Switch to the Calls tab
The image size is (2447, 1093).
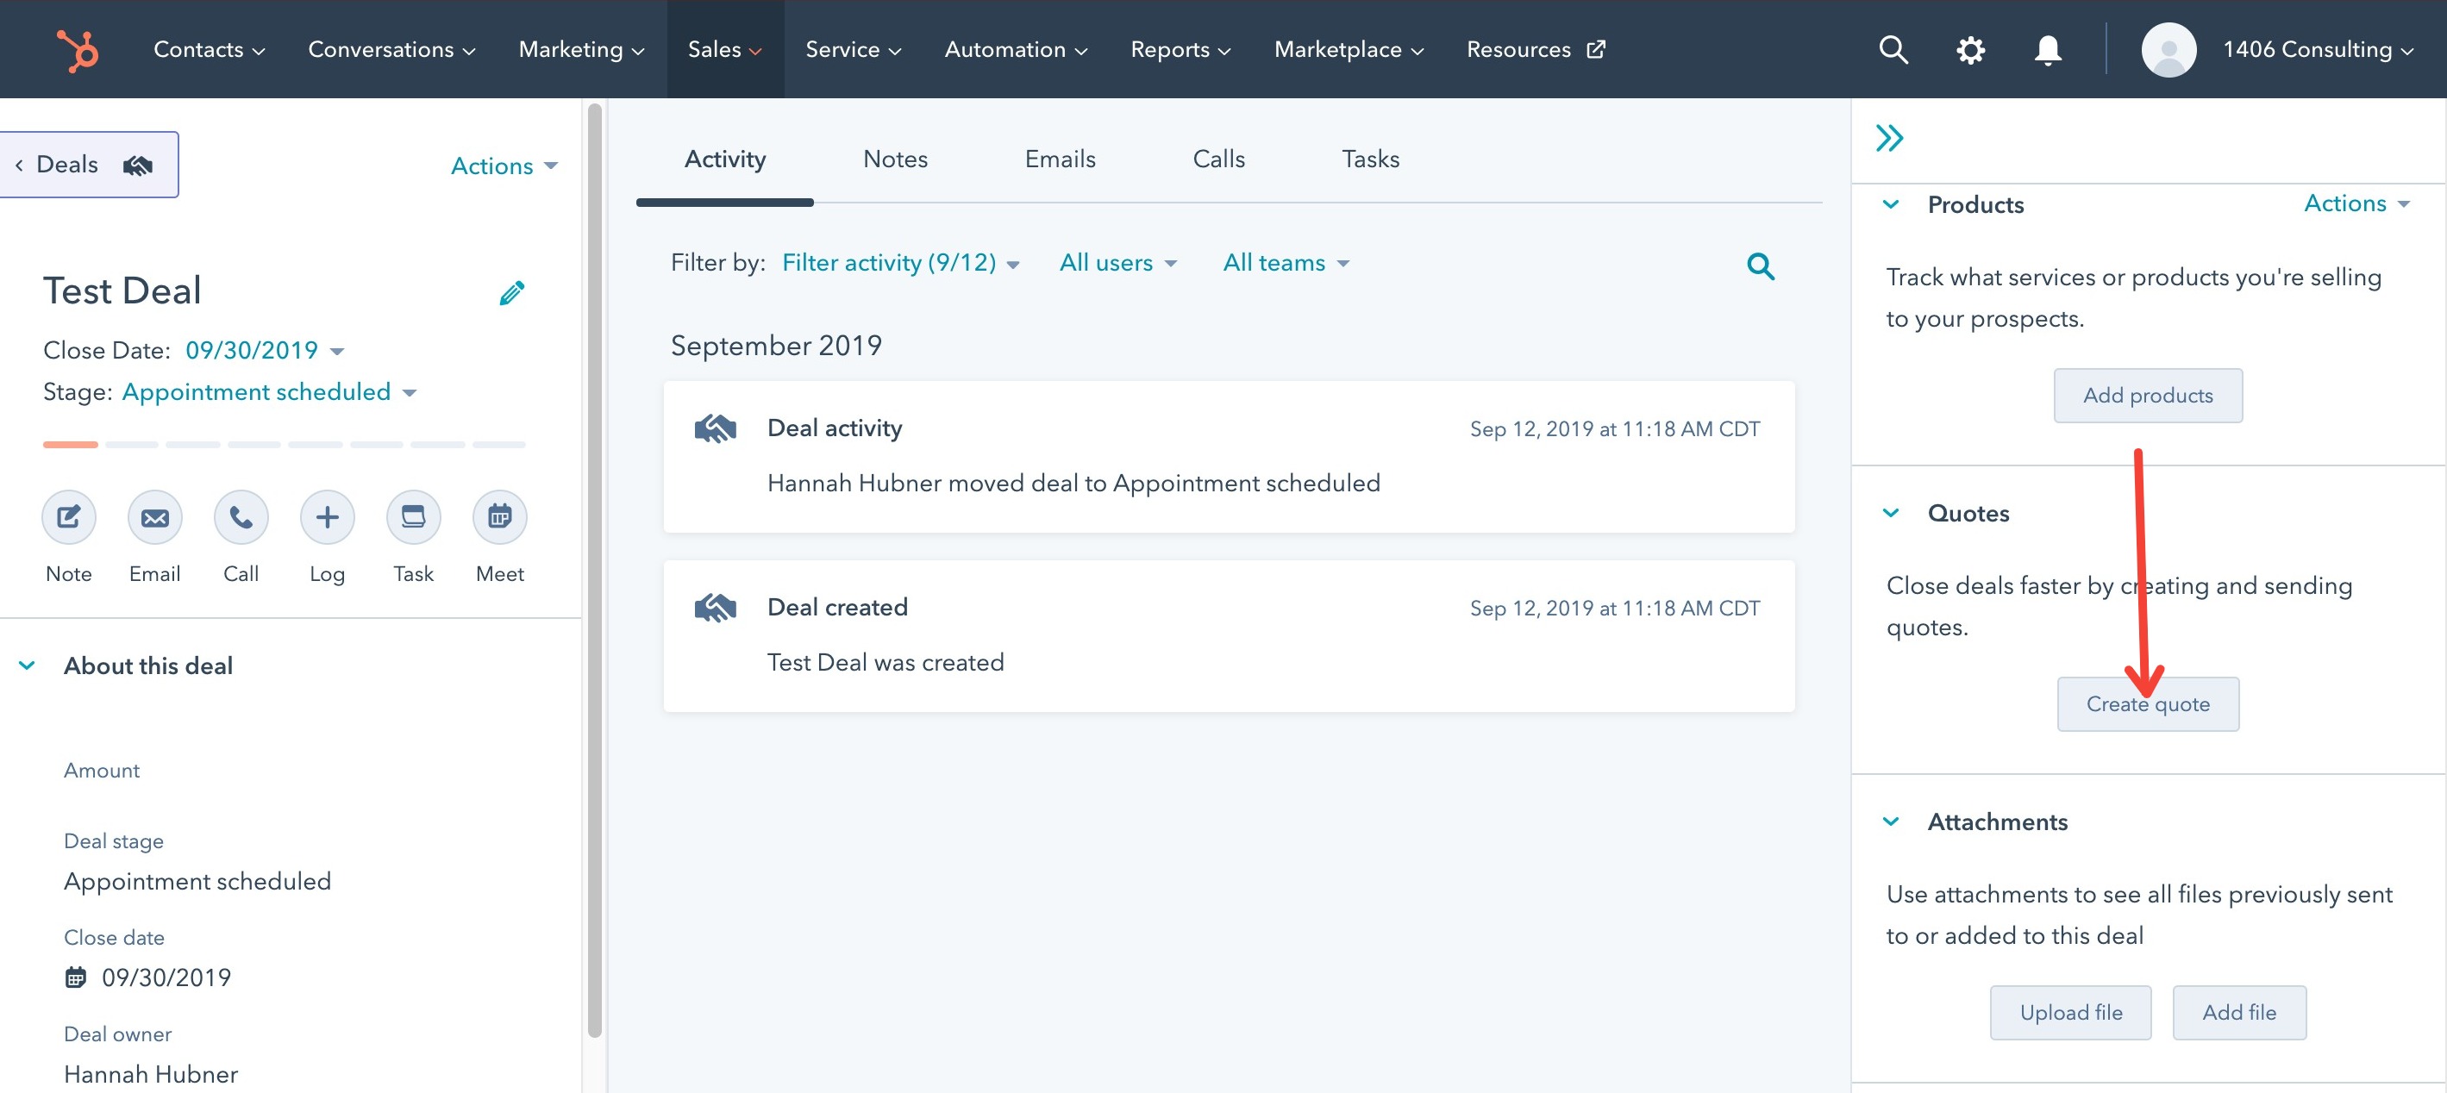[x=1218, y=159]
